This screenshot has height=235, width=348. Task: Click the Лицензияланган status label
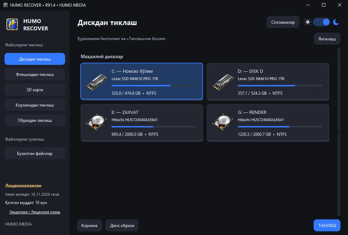click(x=23, y=186)
